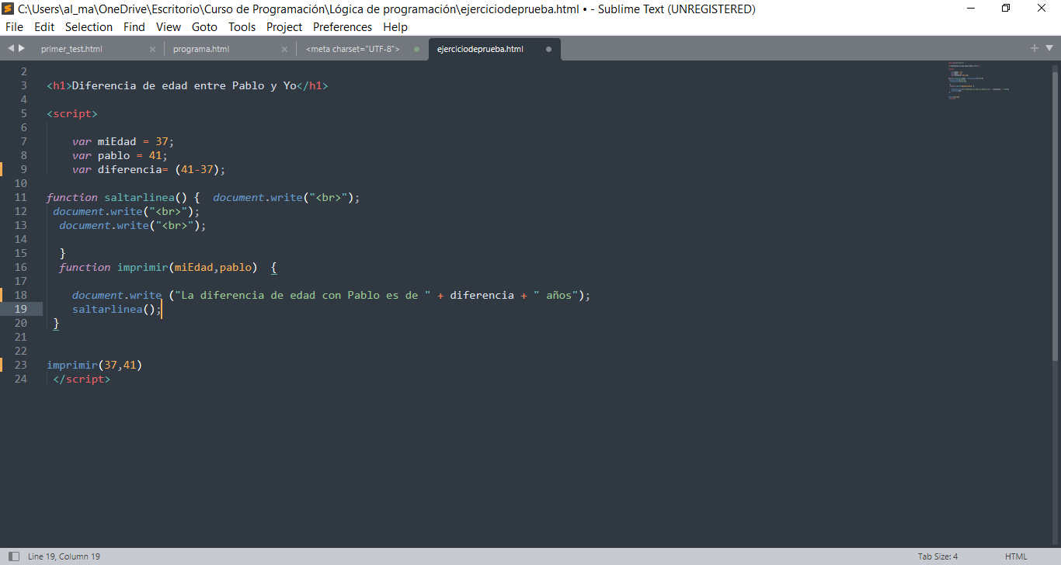The width and height of the screenshot is (1061, 565).
Task: Open the HTML syntax selector
Action: point(1016,556)
